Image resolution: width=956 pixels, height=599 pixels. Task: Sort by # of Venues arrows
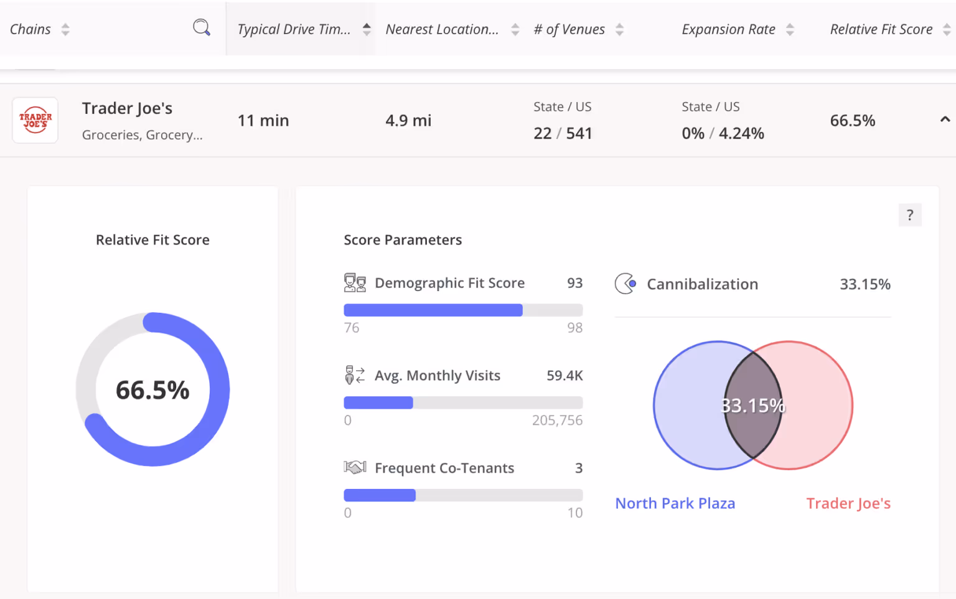(x=619, y=29)
